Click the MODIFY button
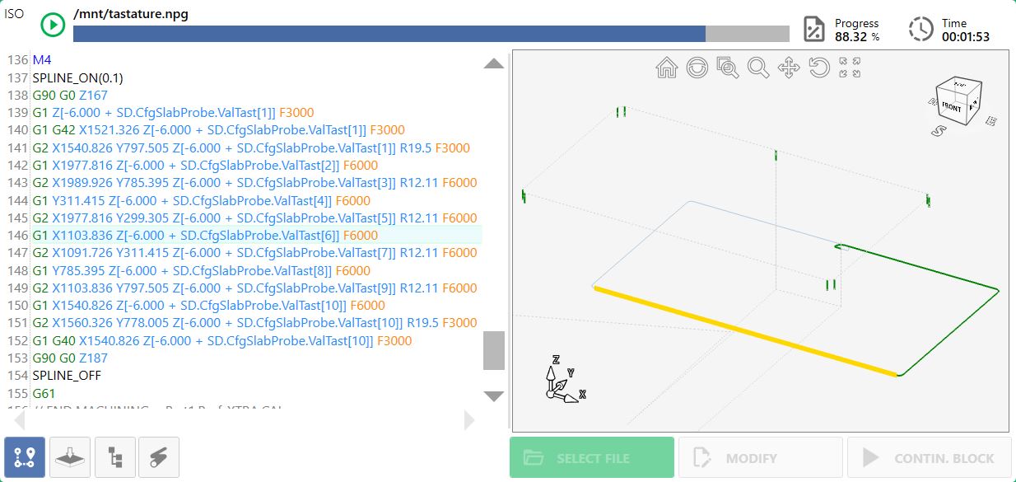The image size is (1016, 482). [761, 458]
